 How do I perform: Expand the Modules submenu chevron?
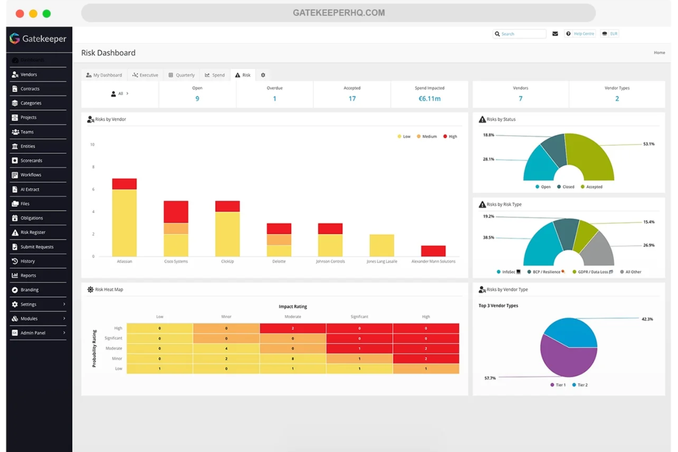64,318
